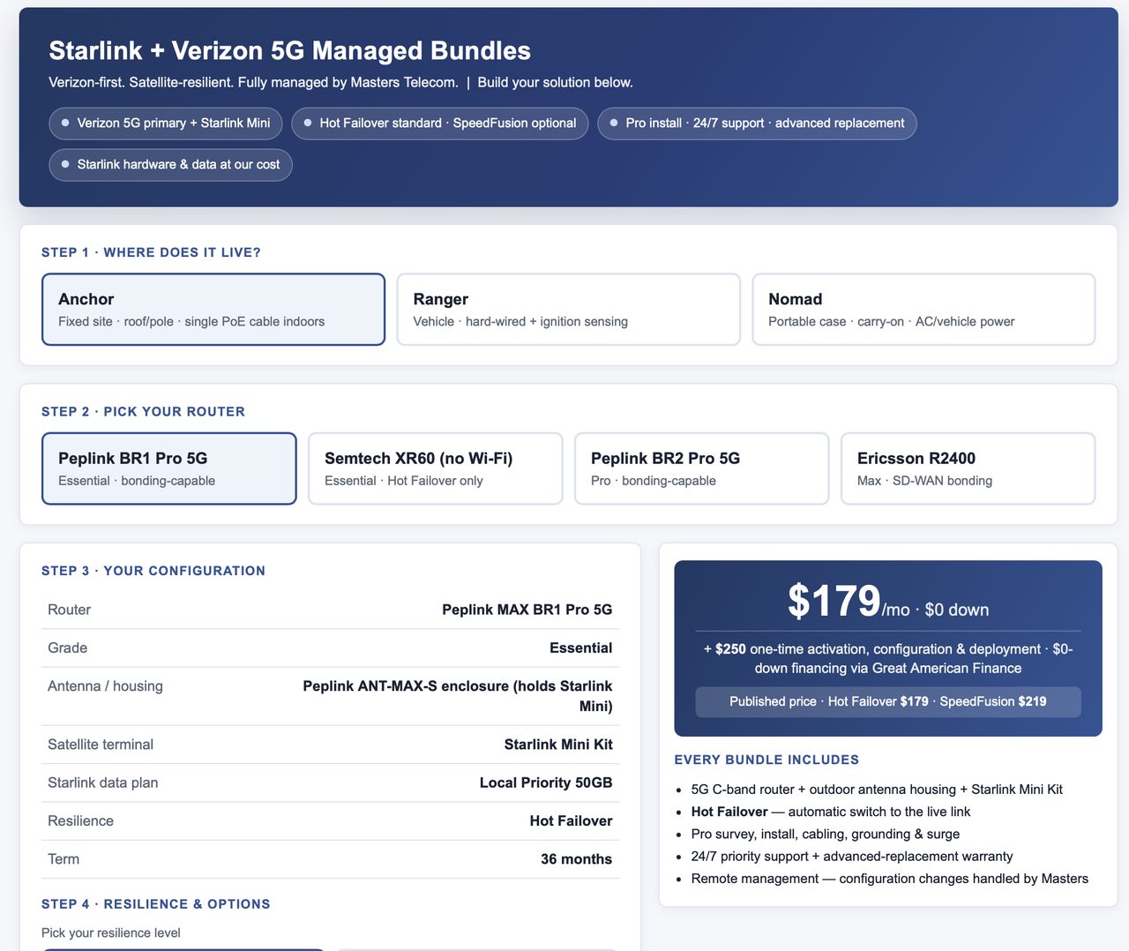Screen dimensions: 1129x951
Task: Choose Semtech XR60 (no Wi-Fi) router
Action: [436, 468]
